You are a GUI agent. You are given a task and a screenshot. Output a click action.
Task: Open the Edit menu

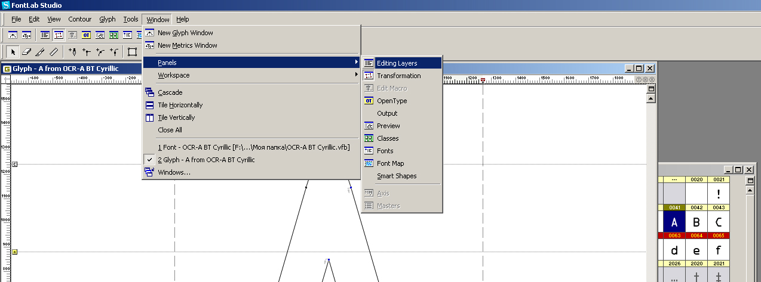pyautogui.click(x=34, y=19)
